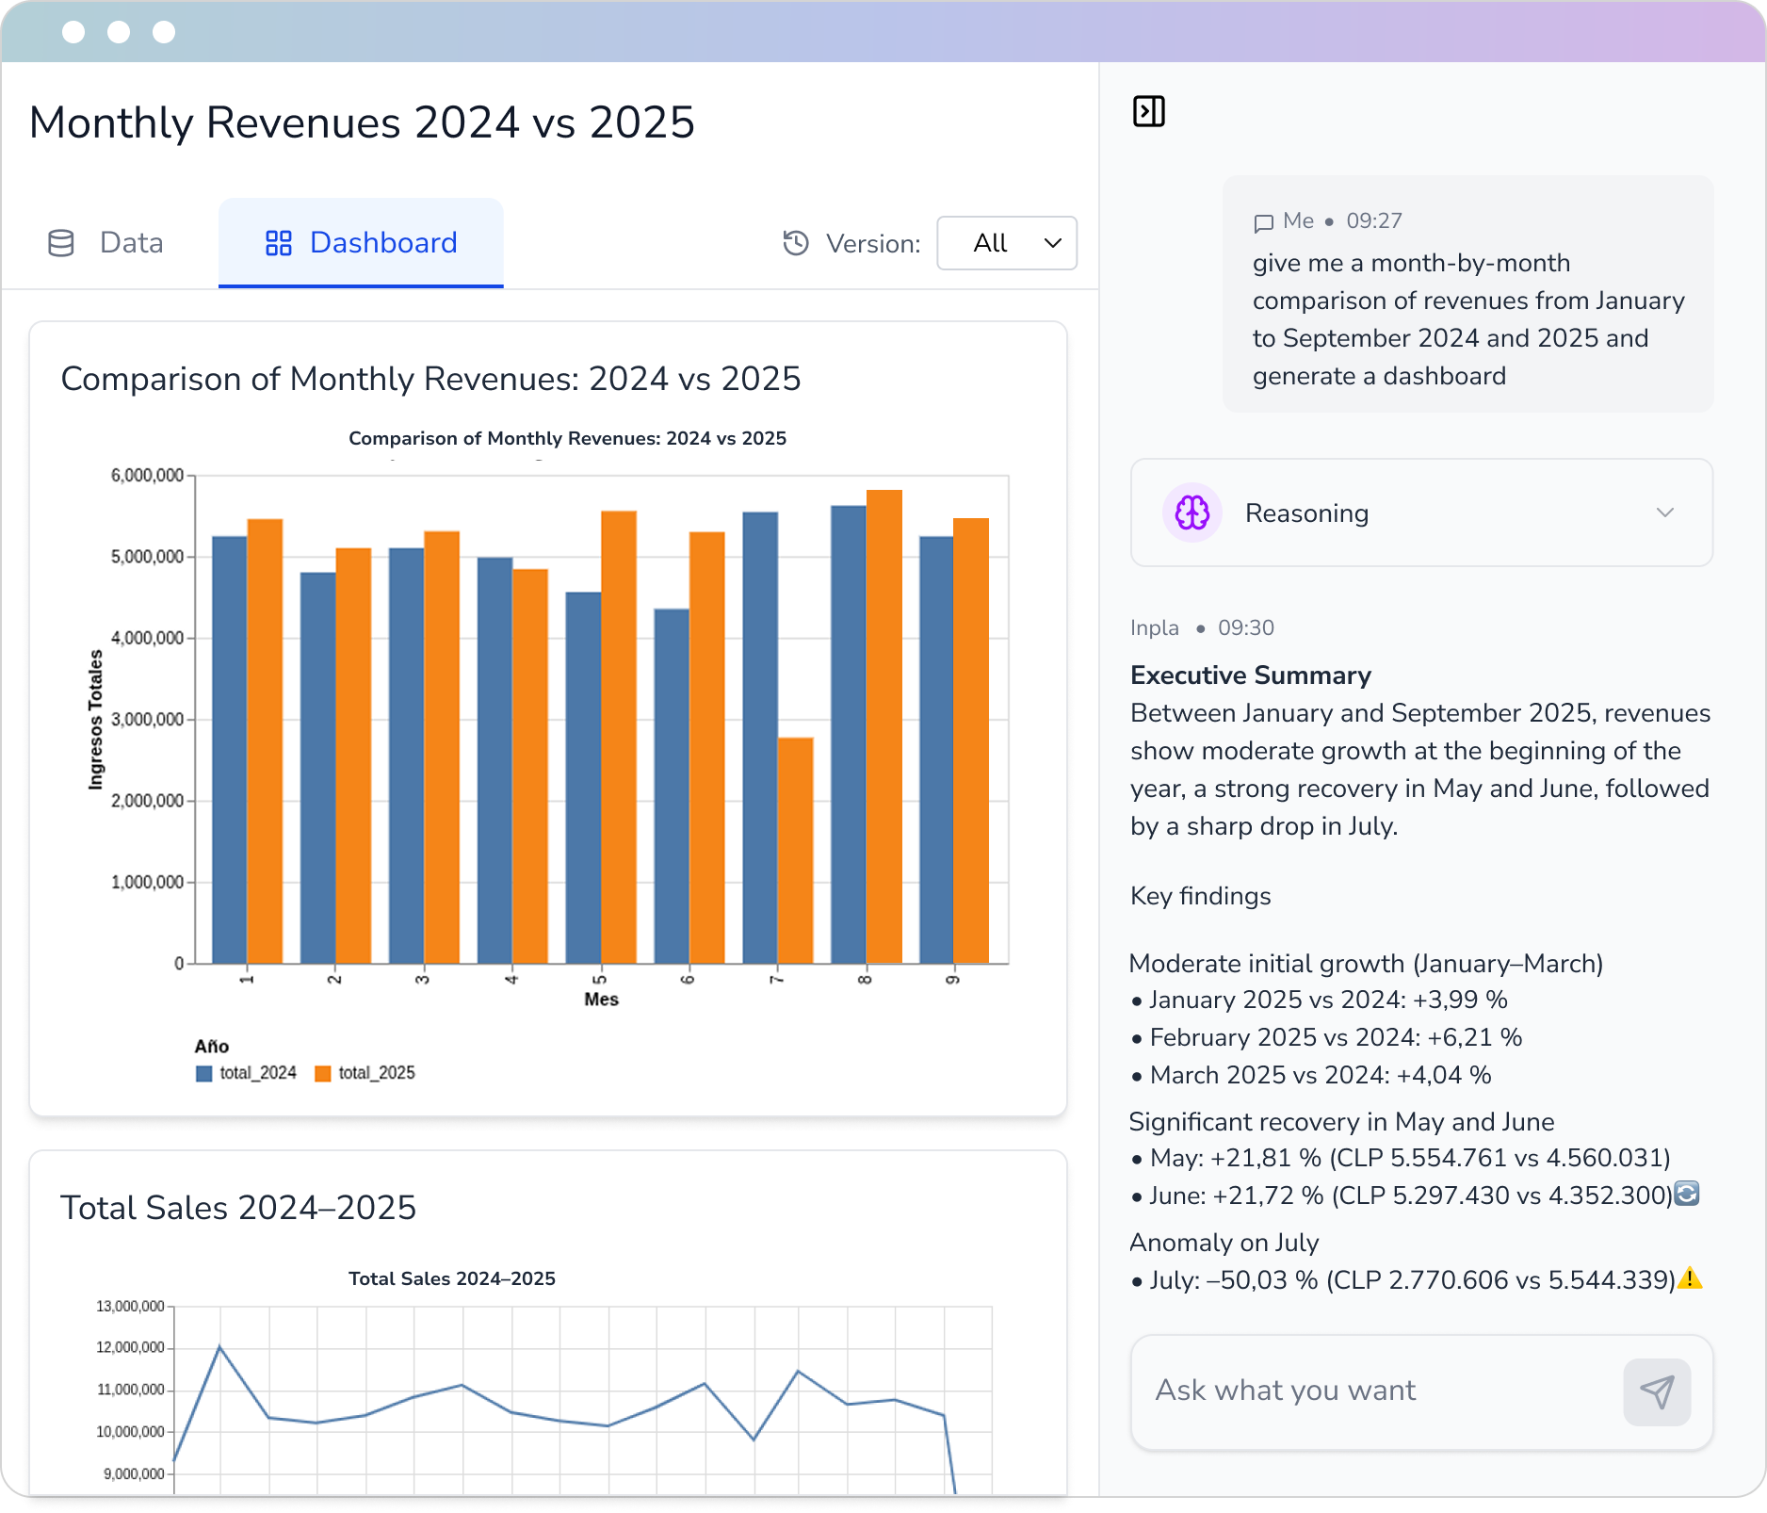
Task: Click the refresh icon beside June finding
Action: (x=1687, y=1194)
